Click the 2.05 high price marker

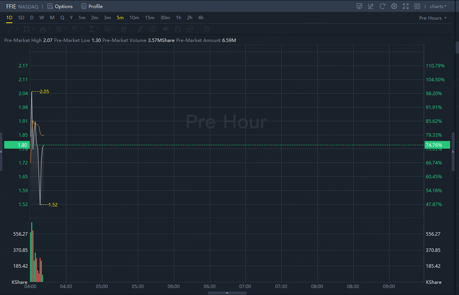tap(44, 92)
